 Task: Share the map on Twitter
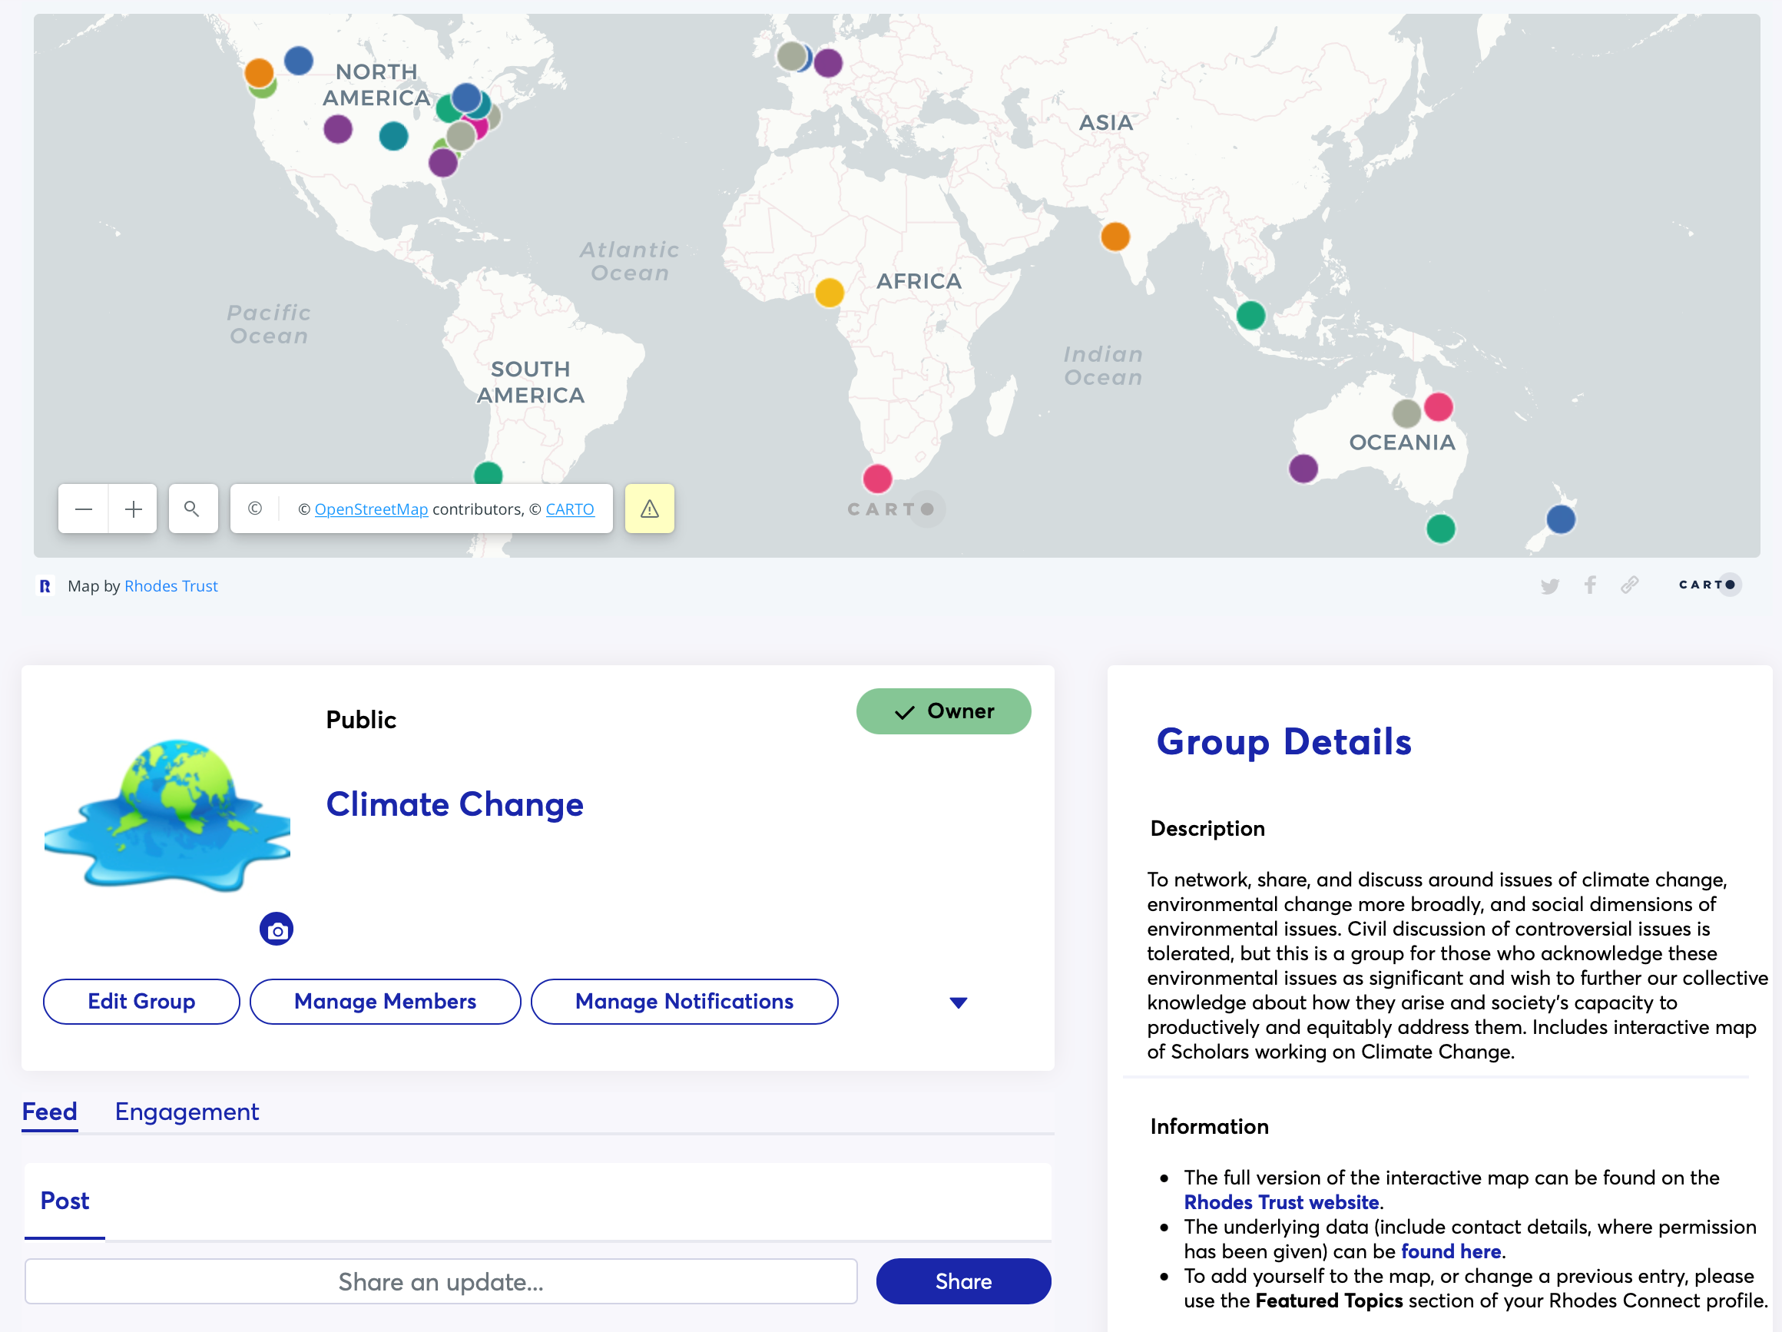pyautogui.click(x=1549, y=586)
